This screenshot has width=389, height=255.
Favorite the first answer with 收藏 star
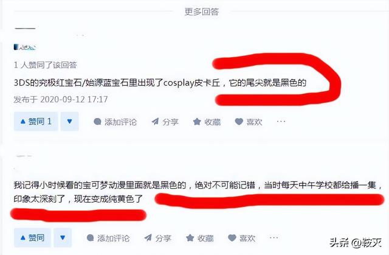207,122
